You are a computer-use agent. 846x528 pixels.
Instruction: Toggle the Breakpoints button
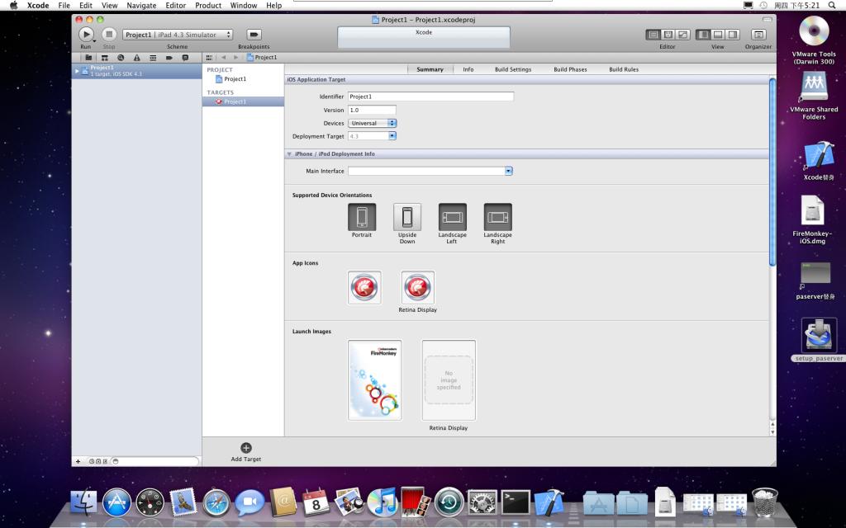pyautogui.click(x=254, y=35)
